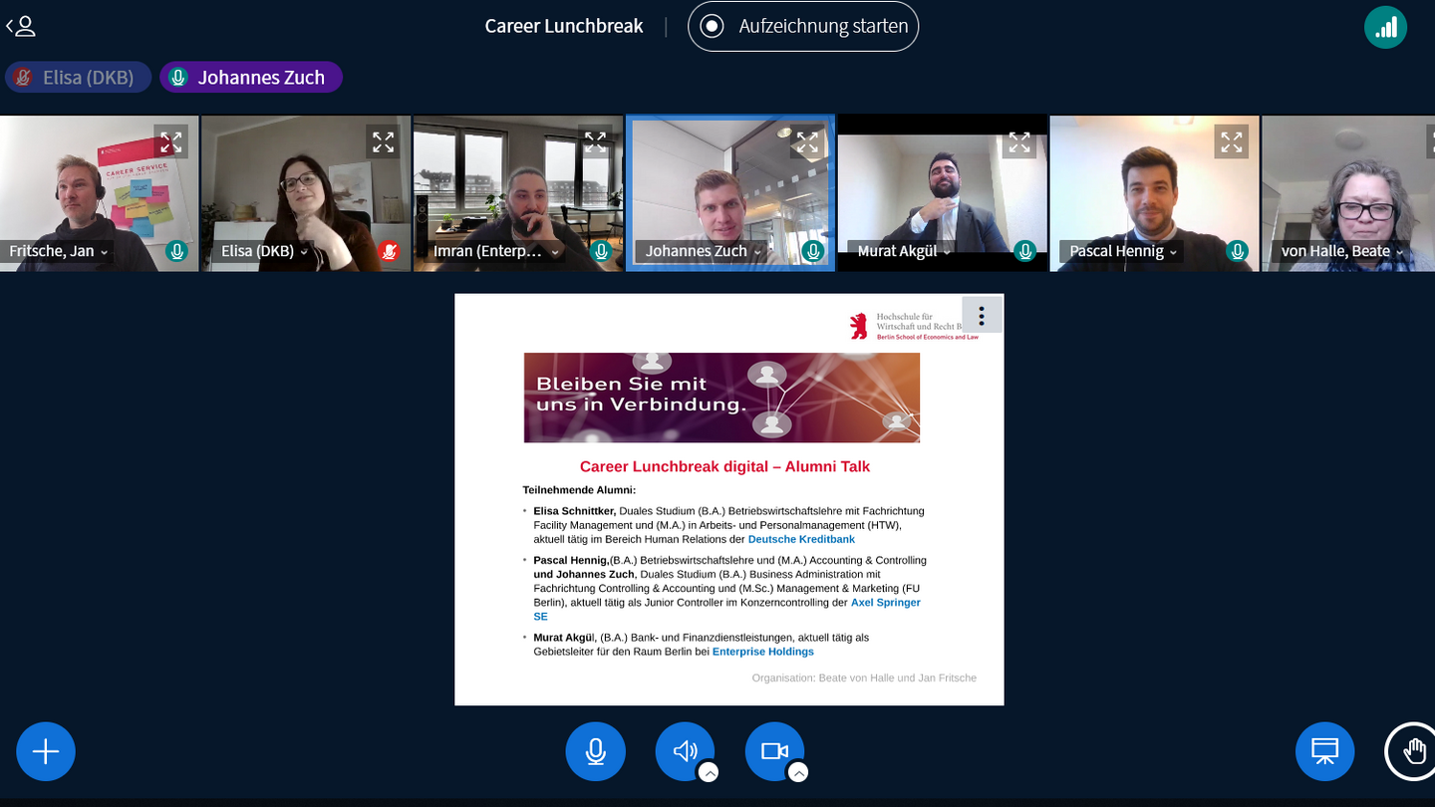Maximize Murat Akgül's video to fullscreen
Viewport: 1435px width, 807px height.
tap(1019, 142)
